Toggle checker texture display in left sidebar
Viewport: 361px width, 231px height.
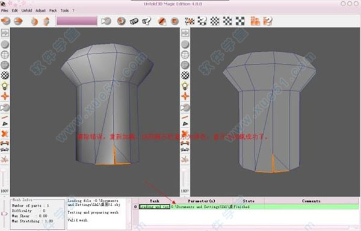pyautogui.click(x=5, y=75)
